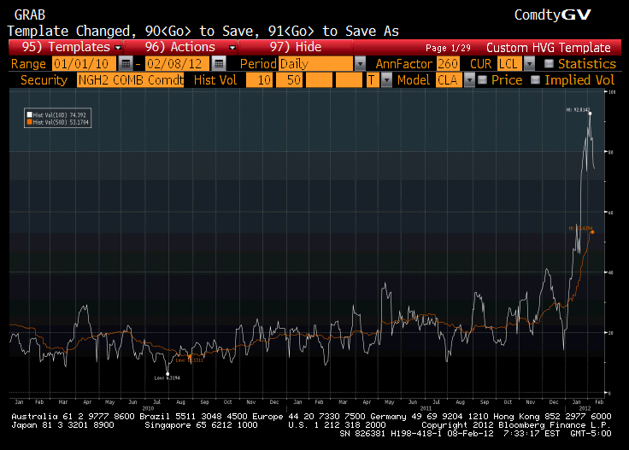The width and height of the screenshot is (629, 450).
Task: Click the ComdtyGV title text
Action: click(553, 15)
